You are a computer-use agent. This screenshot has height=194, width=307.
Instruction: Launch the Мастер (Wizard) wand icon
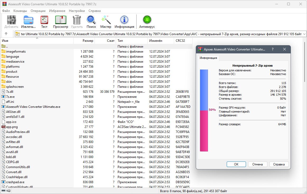tap(106, 21)
